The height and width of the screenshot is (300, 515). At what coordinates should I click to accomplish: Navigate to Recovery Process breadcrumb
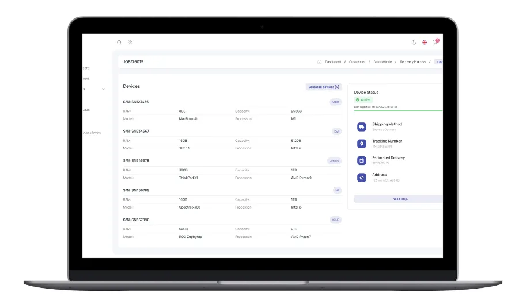[412, 61]
